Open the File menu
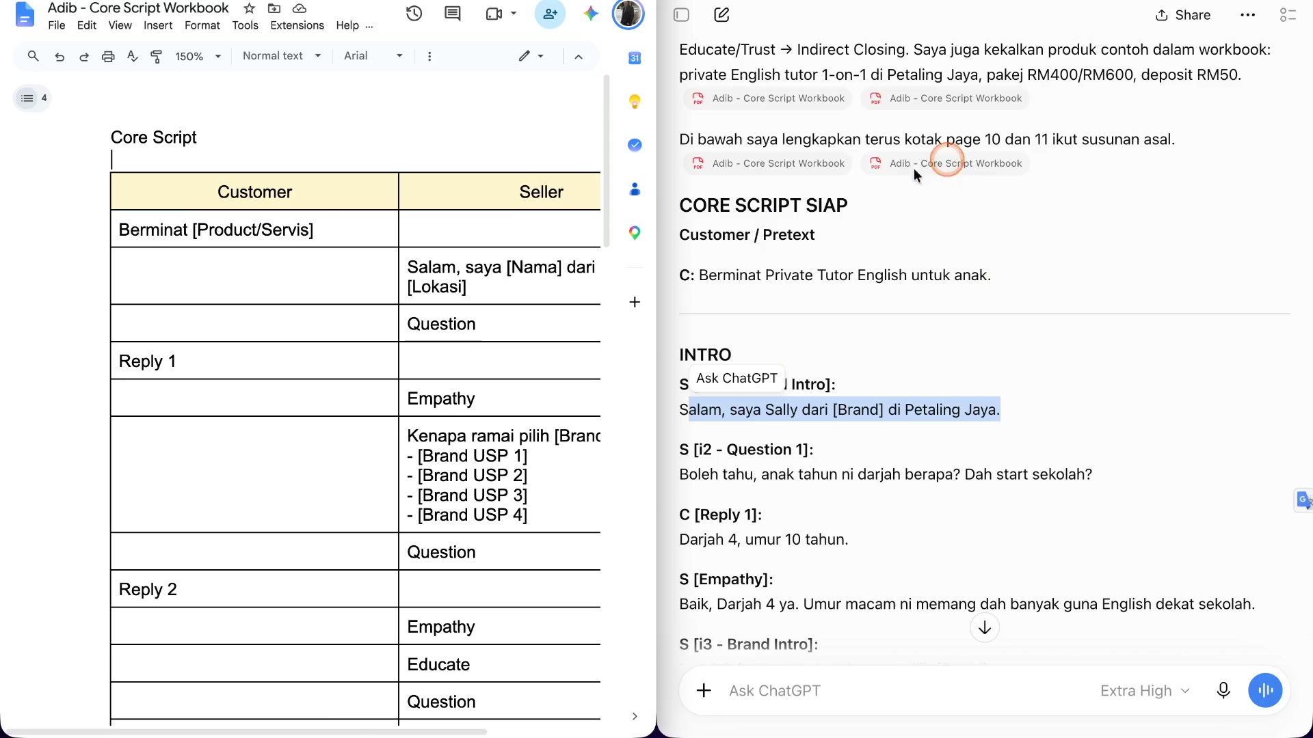 (57, 25)
